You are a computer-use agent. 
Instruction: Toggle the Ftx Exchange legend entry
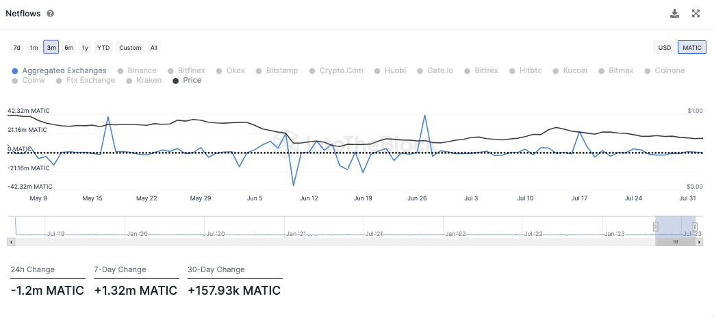(90, 80)
